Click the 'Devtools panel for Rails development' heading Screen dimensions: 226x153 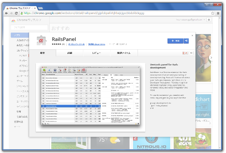tap(164, 66)
